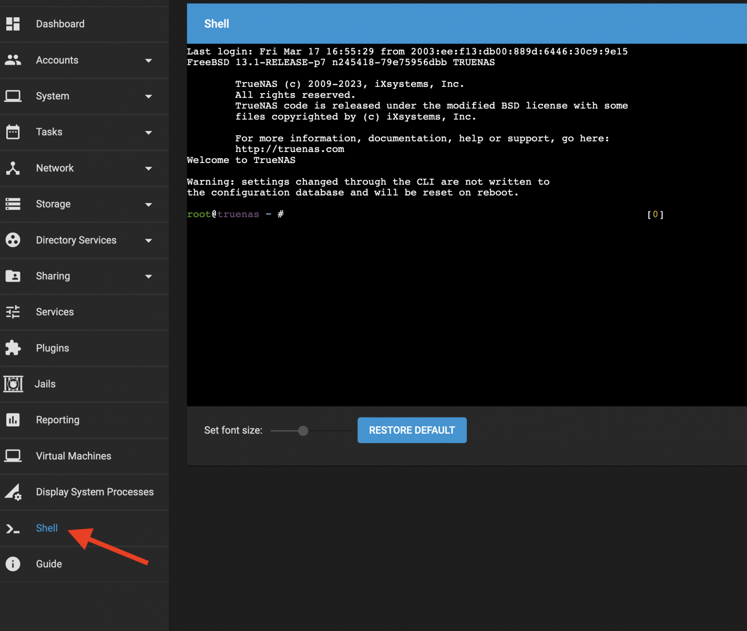Click the Plugins puzzle piece icon

coord(13,348)
